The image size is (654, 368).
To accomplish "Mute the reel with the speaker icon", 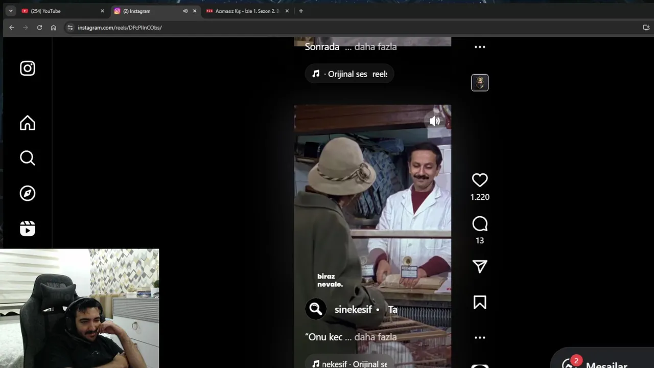I will coord(435,121).
